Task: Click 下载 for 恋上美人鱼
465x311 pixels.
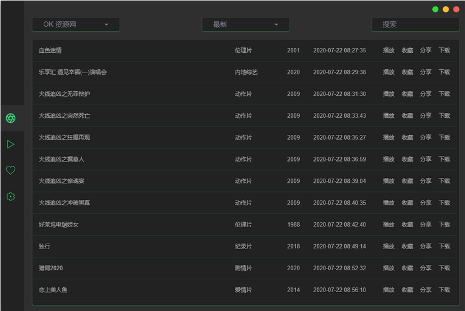Action: pyautogui.click(x=444, y=290)
